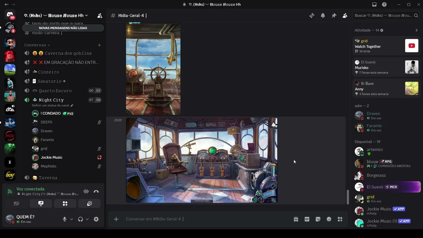Start an activity from voice panel
Screen dimensions: 423x238
coord(65,204)
